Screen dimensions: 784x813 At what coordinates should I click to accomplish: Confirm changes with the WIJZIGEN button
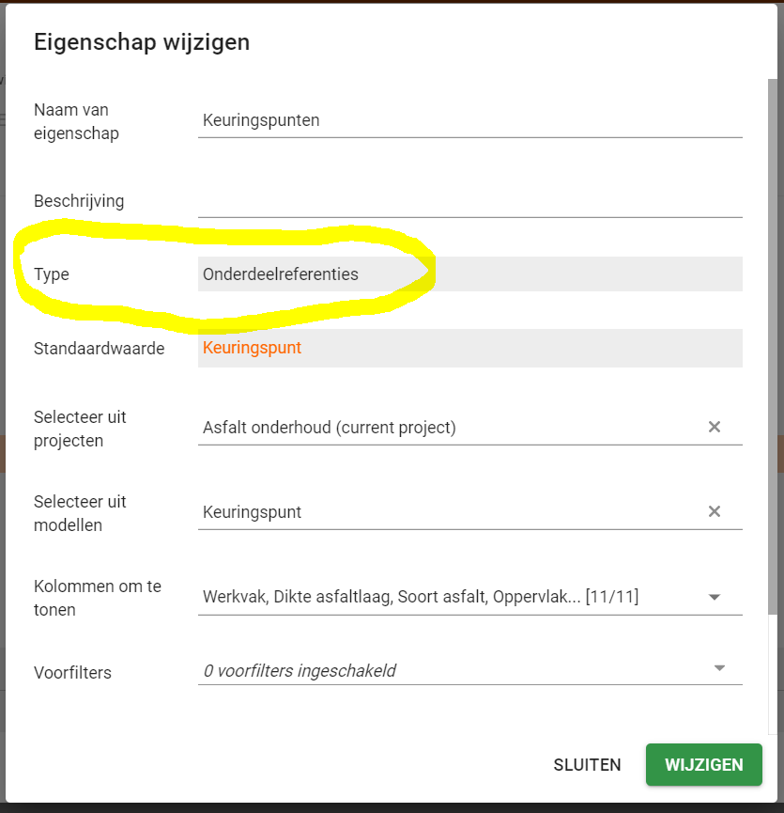[x=704, y=765]
